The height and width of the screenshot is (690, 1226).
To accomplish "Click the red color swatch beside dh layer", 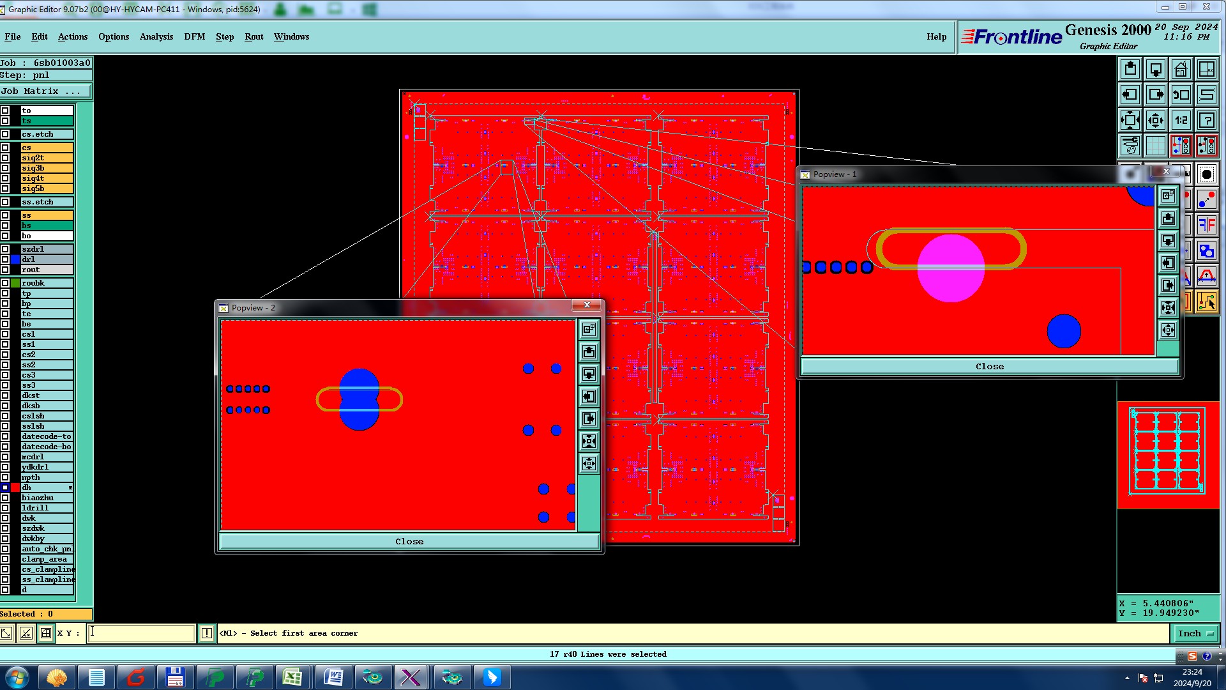I will tap(15, 487).
